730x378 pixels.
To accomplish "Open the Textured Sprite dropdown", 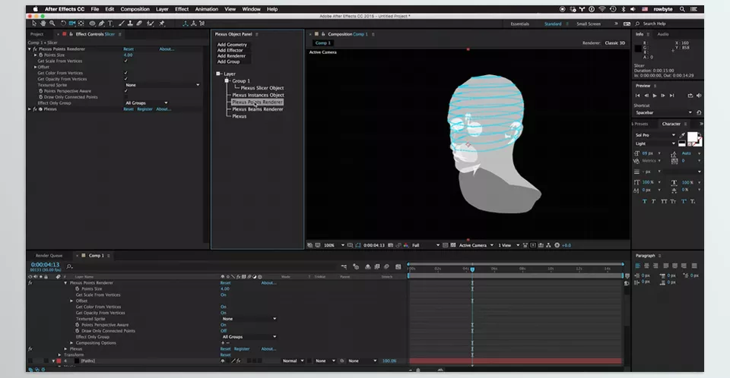I will click(x=161, y=85).
